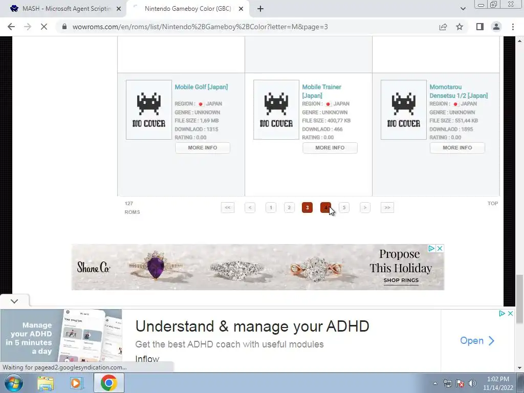
Task: Click the address bar URL
Action: coord(200,27)
